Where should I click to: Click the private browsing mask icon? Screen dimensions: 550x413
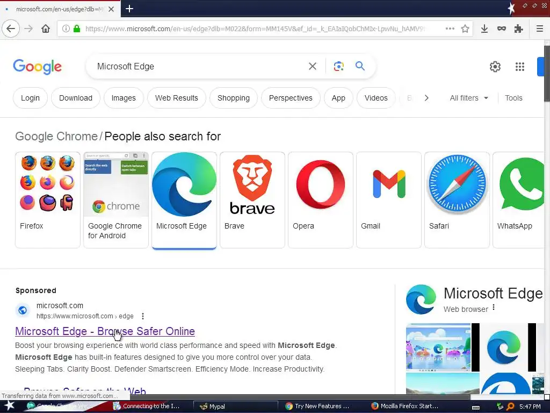pos(502,29)
